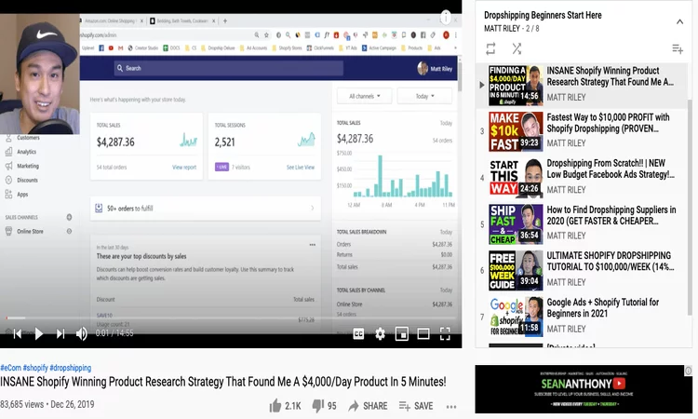Click the Shopify admin Search field
The height and width of the screenshot is (419, 698).
[229, 68]
